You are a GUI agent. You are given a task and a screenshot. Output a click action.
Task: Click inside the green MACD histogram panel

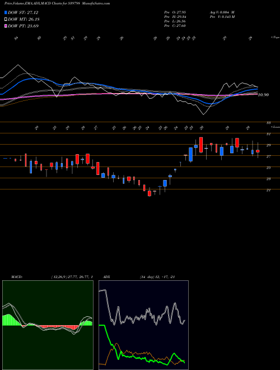48,325
